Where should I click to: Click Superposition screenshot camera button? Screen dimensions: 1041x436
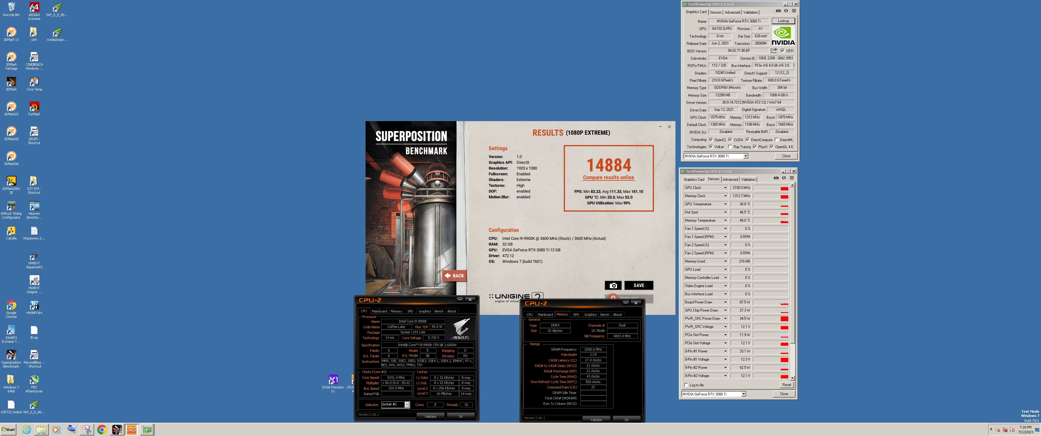coord(613,285)
